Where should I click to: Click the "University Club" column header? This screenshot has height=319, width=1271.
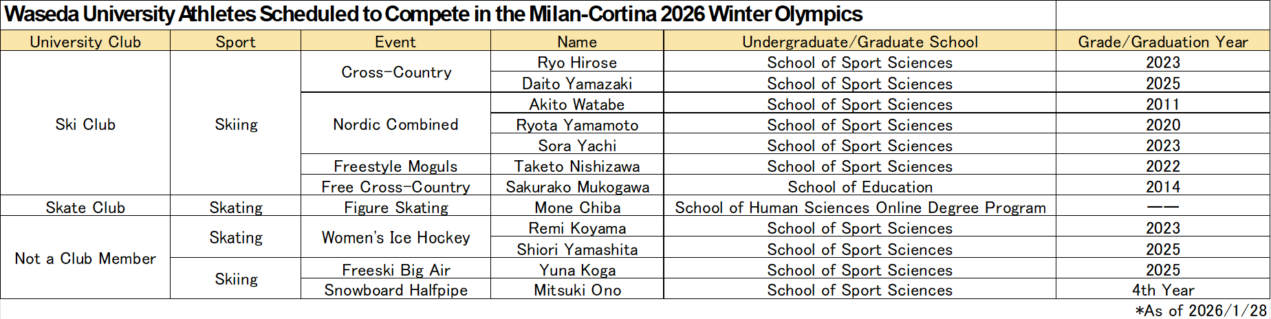tap(85, 42)
